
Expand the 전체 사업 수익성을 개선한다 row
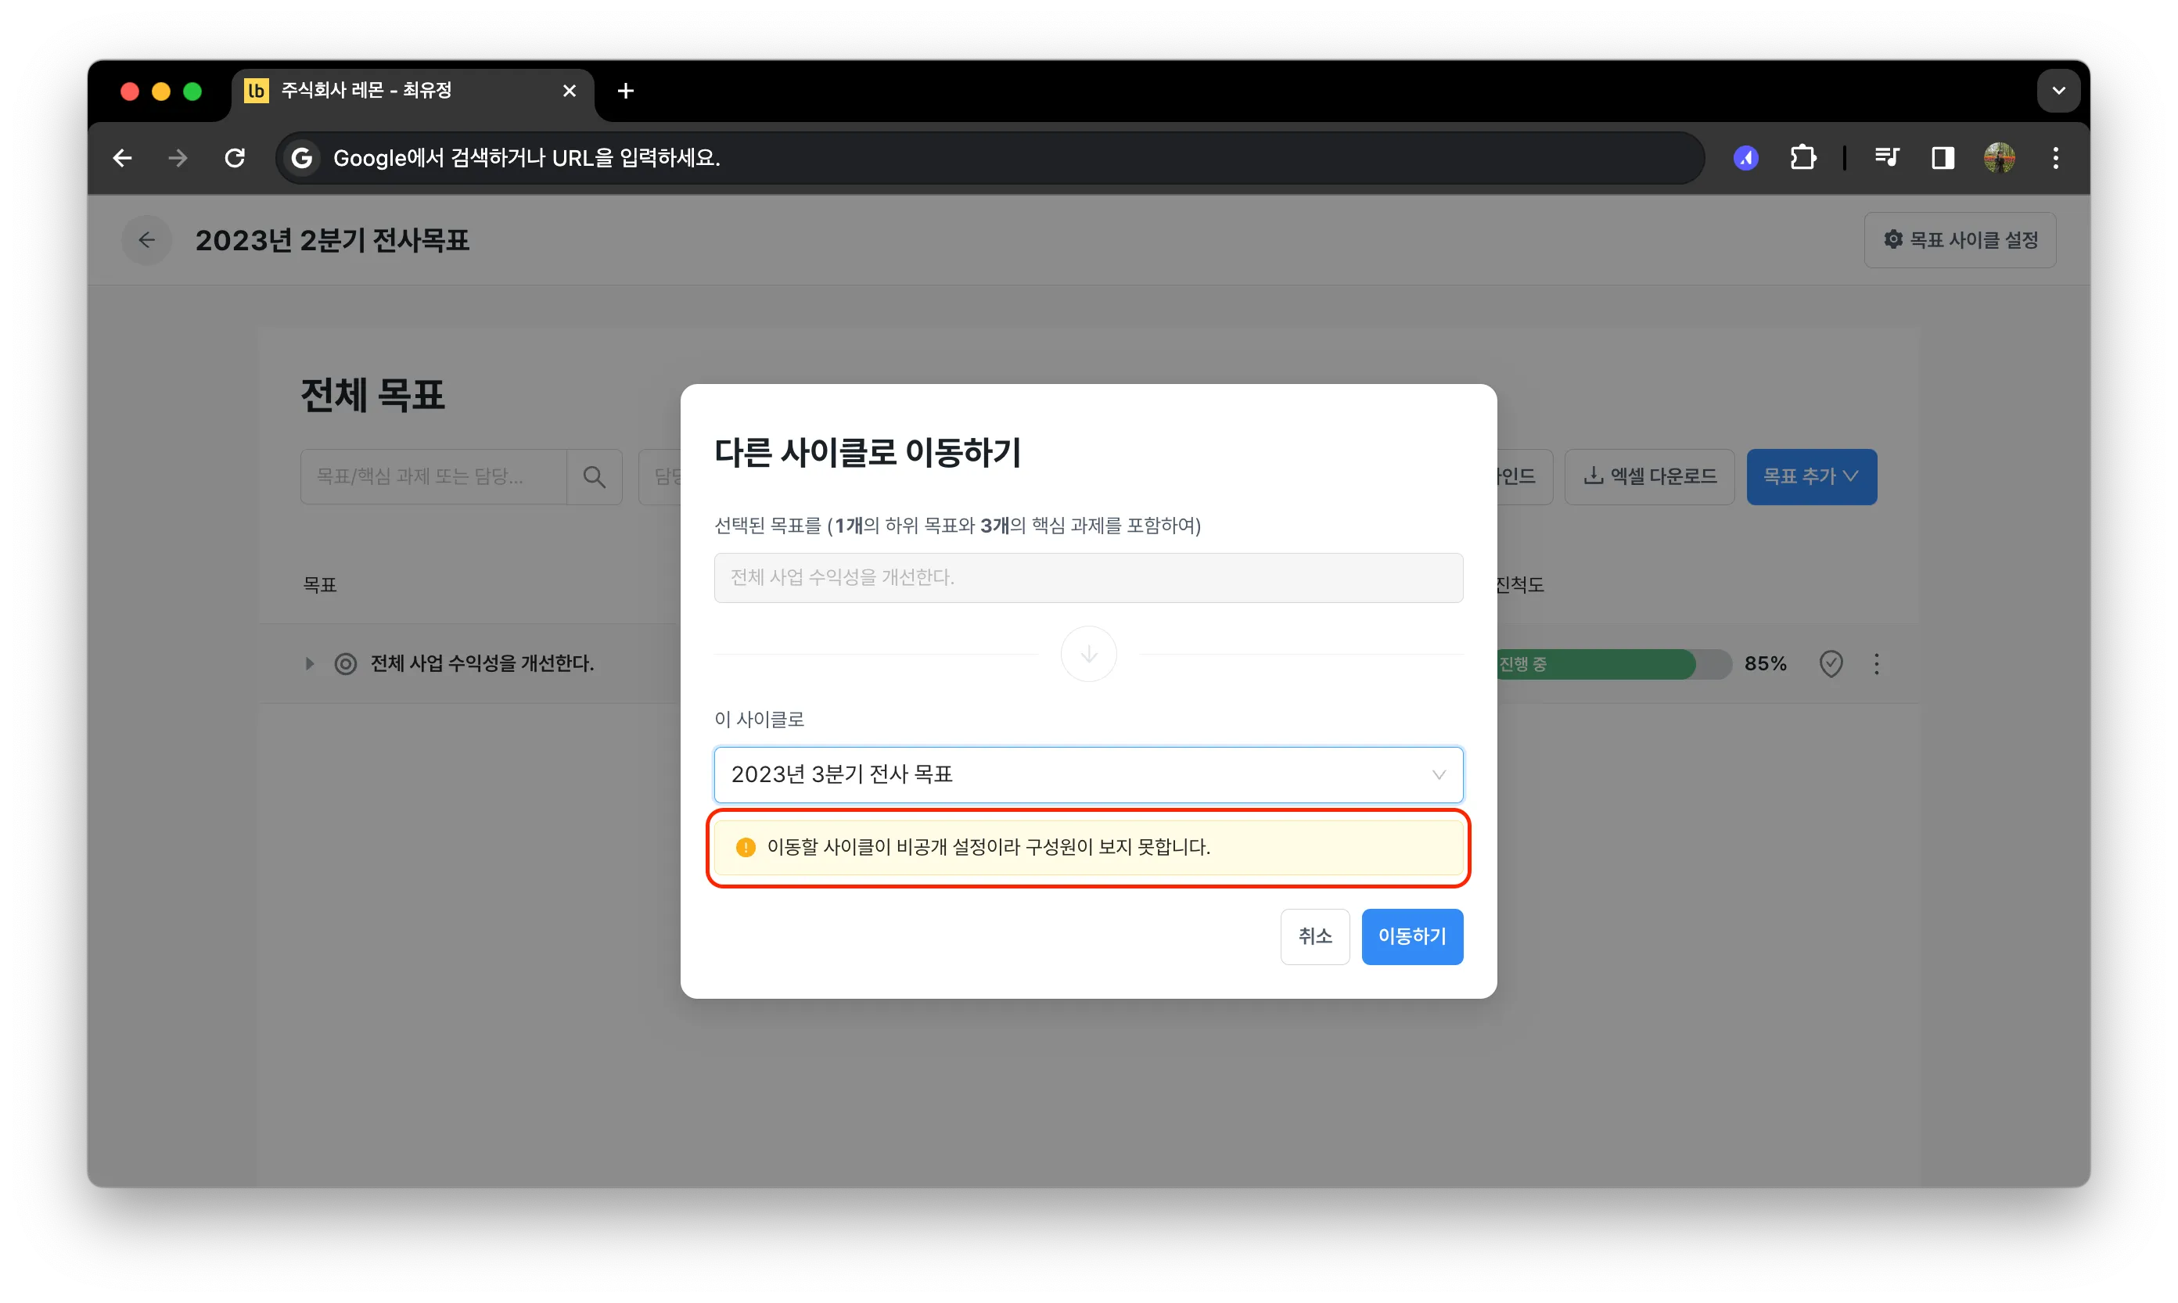pos(309,664)
